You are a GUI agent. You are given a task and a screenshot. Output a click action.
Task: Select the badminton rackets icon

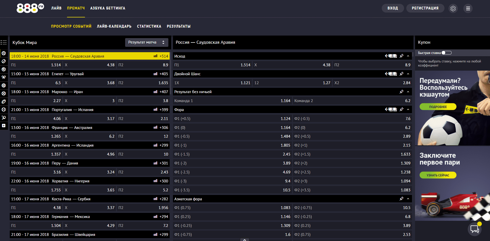click(x=4, y=77)
